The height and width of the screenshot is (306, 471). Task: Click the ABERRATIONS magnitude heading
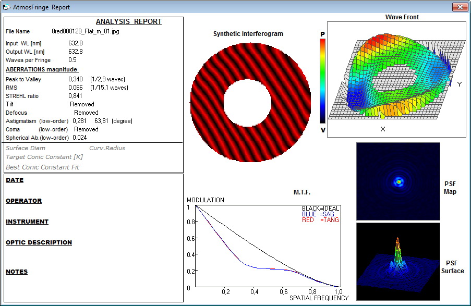42,69
